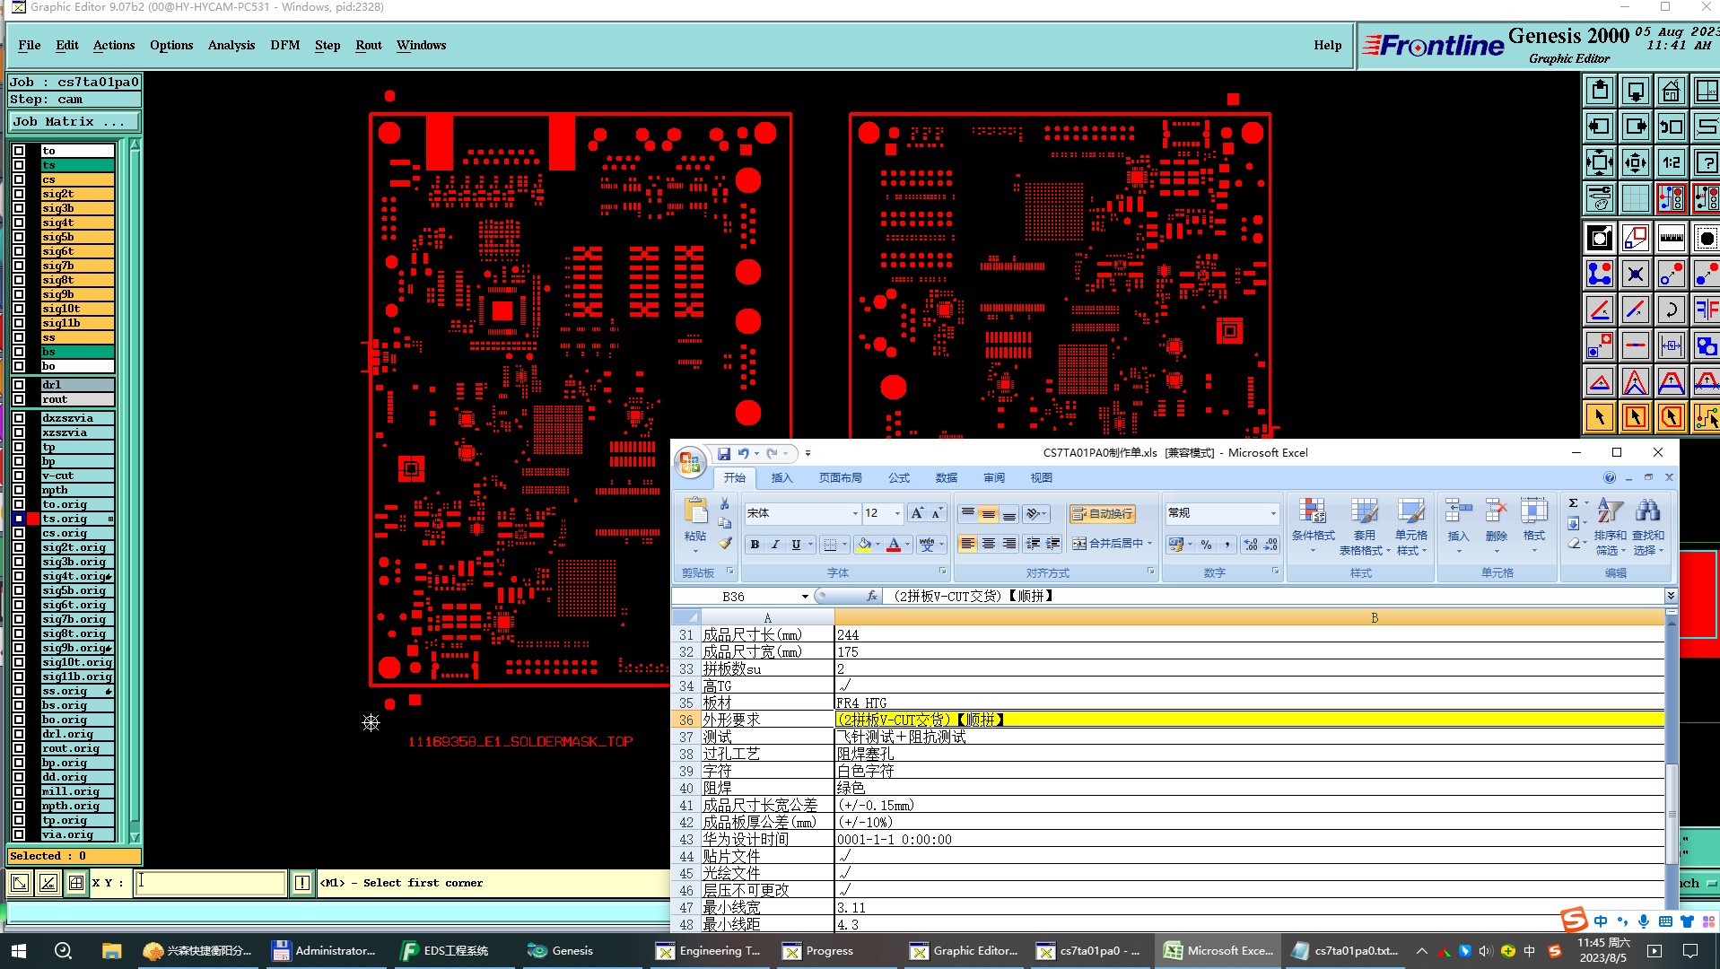The width and height of the screenshot is (1720, 969).
Task: Open the DFM menu
Action: [284, 45]
